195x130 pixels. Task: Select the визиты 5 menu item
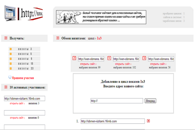pyautogui.click(x=24, y=54)
